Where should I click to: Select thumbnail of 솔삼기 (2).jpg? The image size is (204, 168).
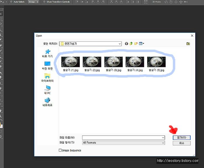tap(92, 62)
